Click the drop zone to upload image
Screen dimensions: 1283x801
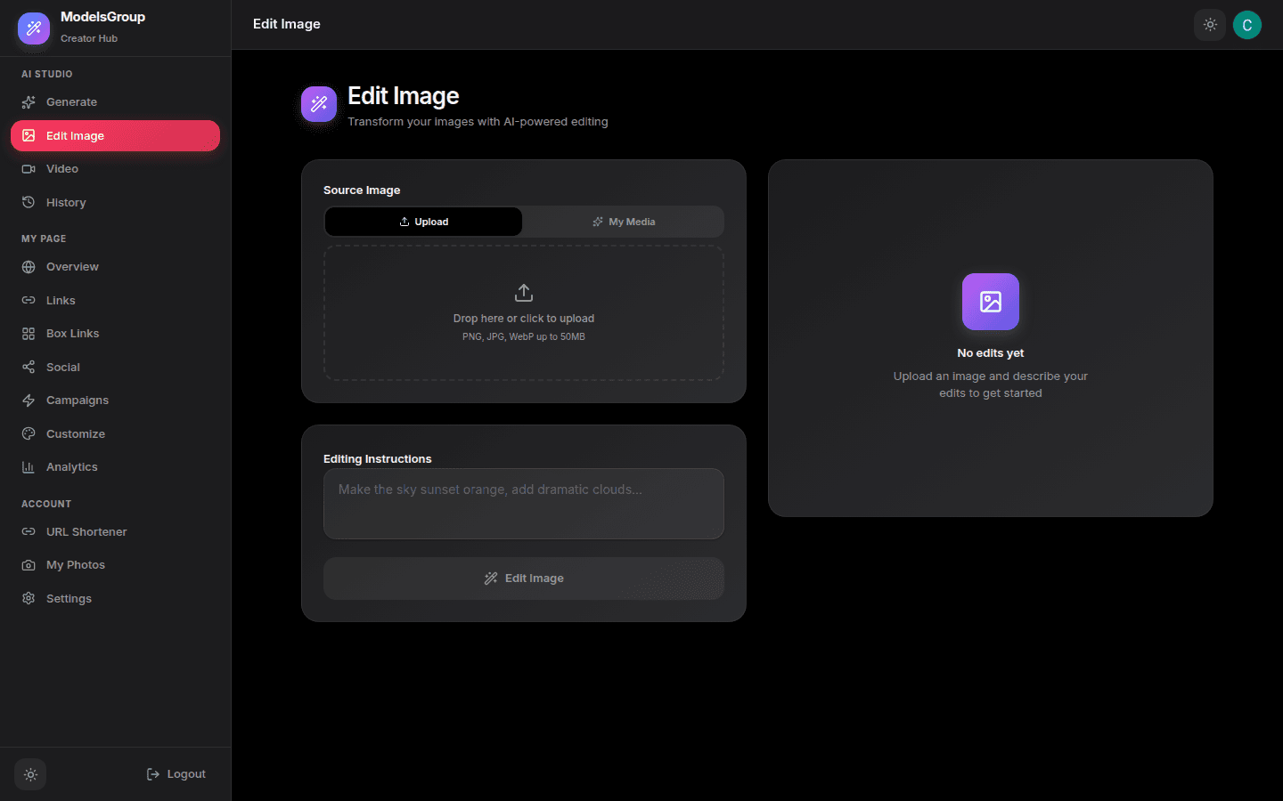(x=523, y=313)
